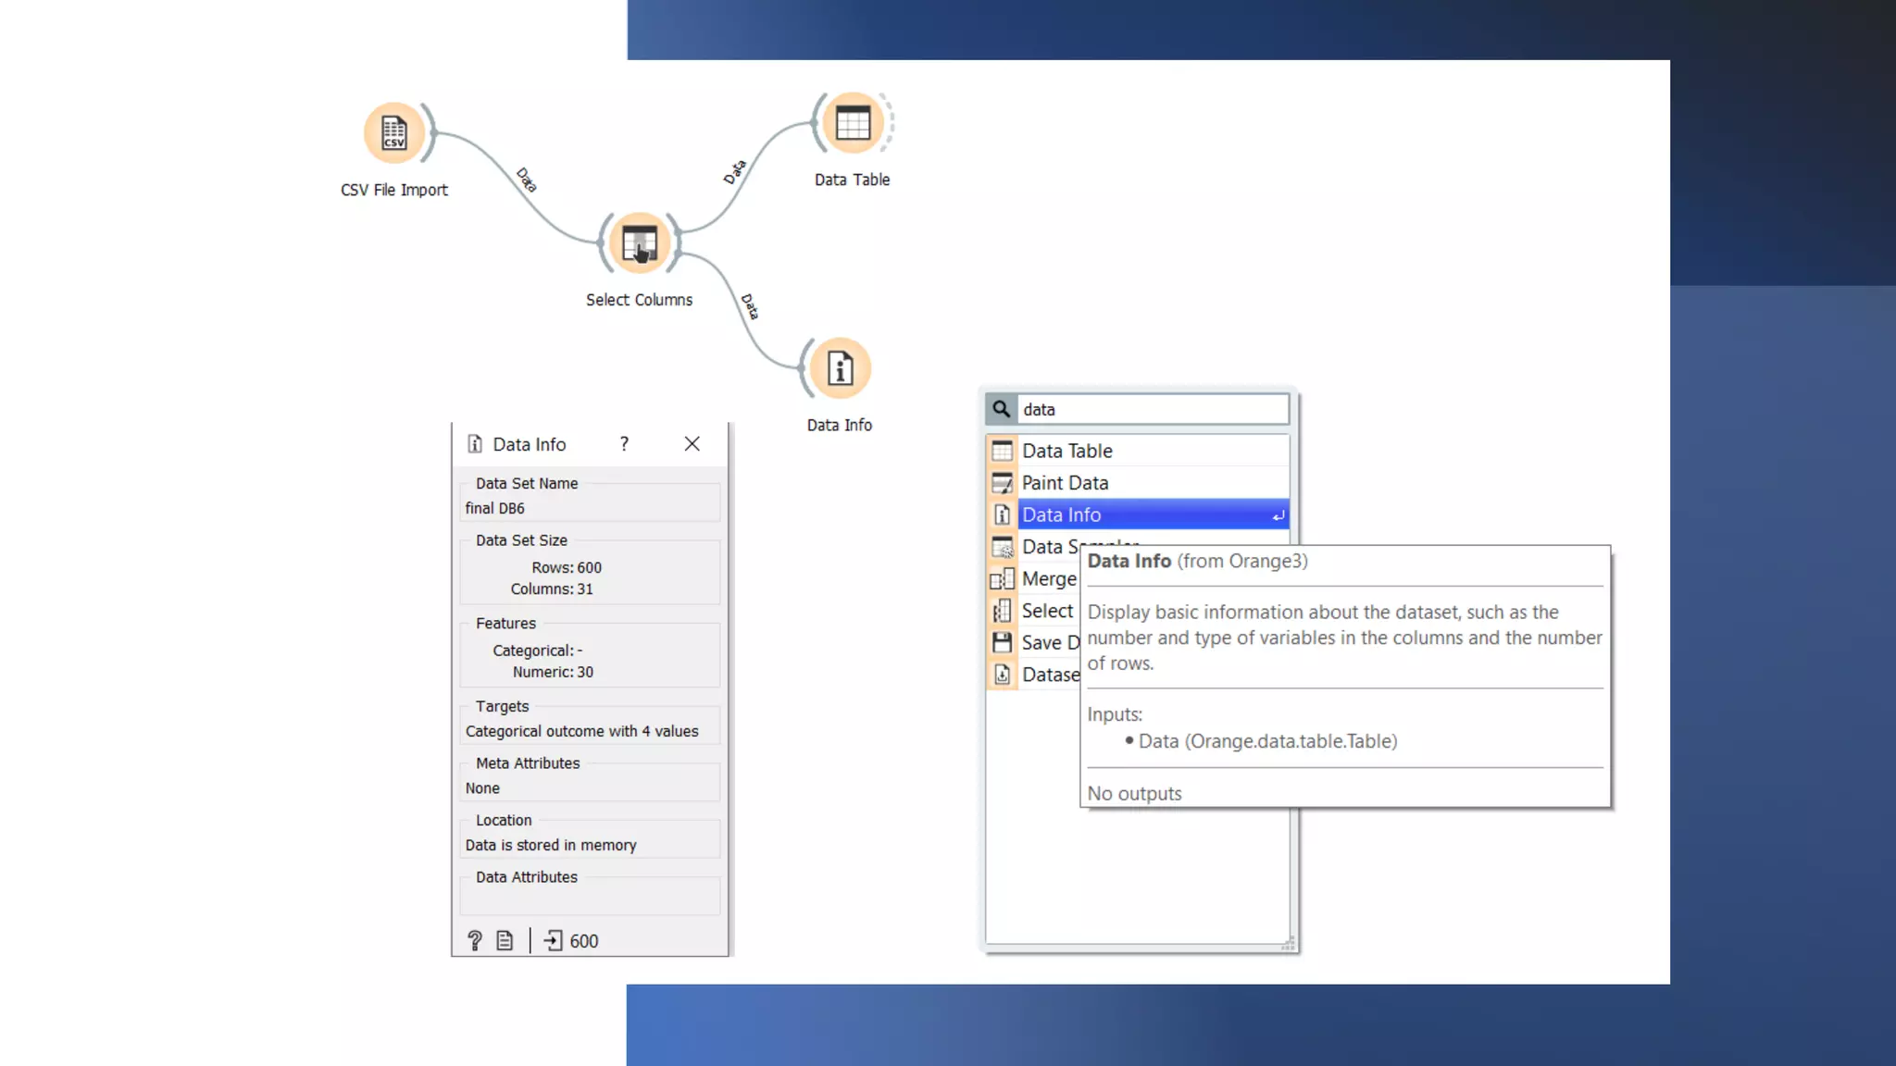Click the magnifier search icon in popup

(x=1001, y=409)
